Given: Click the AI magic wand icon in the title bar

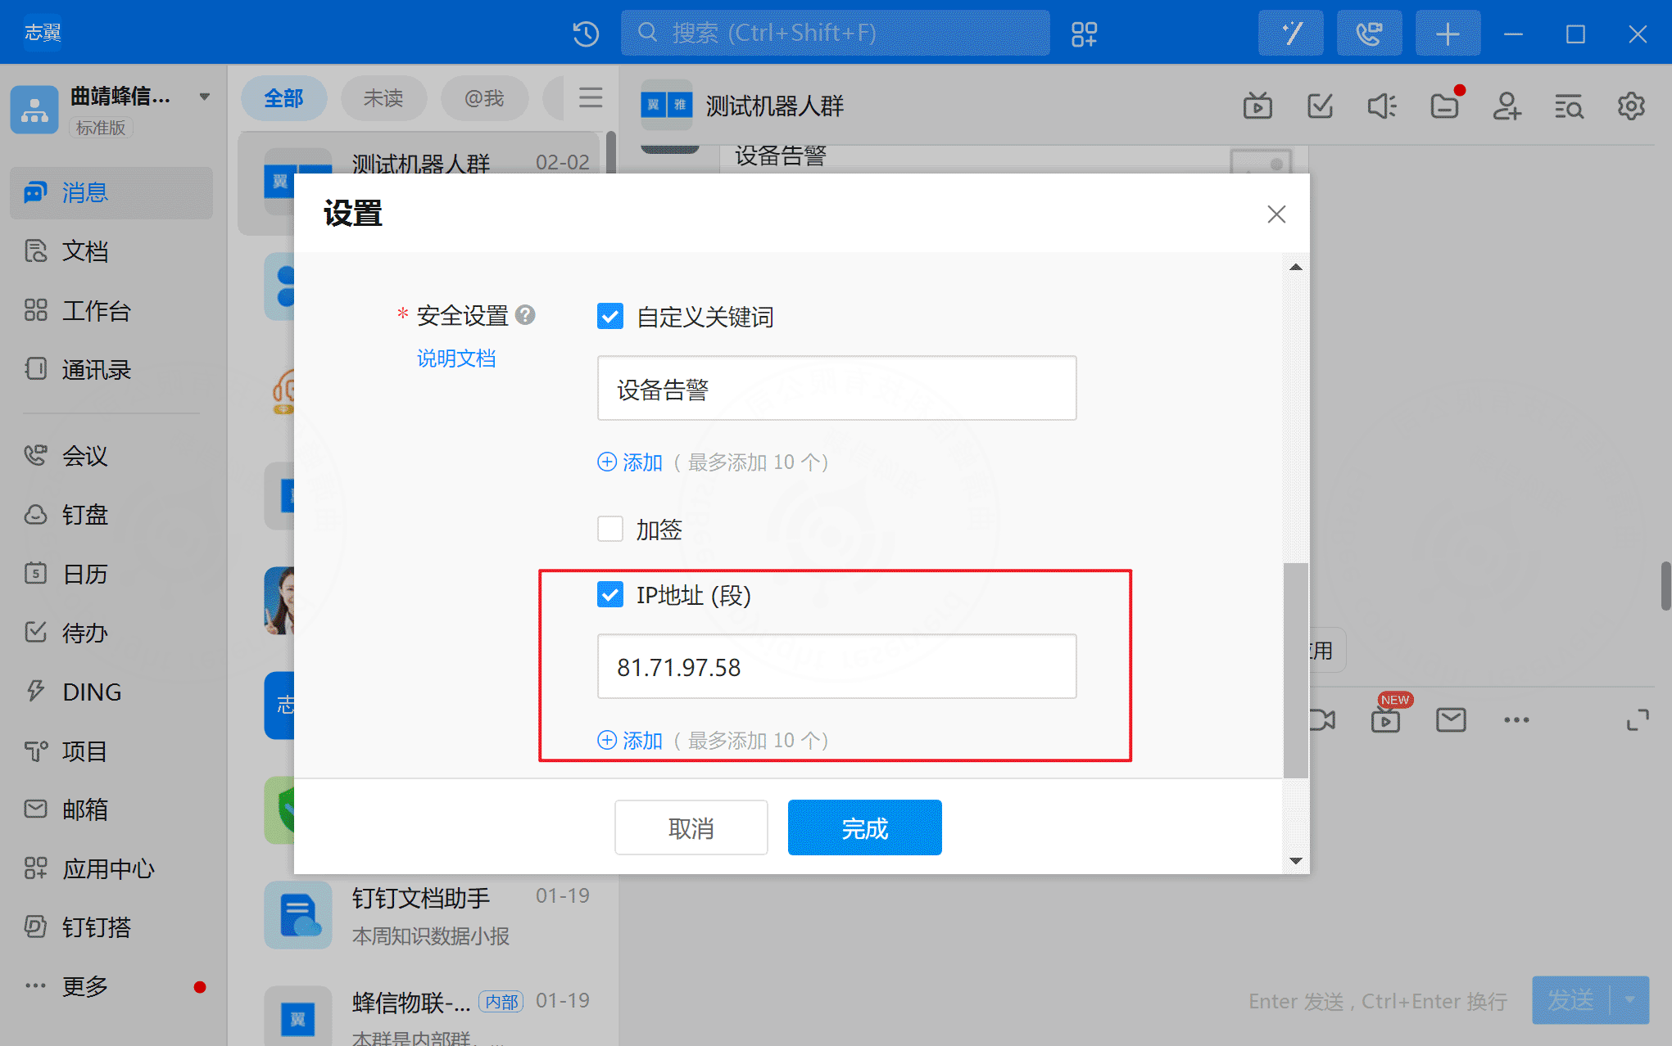Looking at the screenshot, I should (x=1291, y=34).
